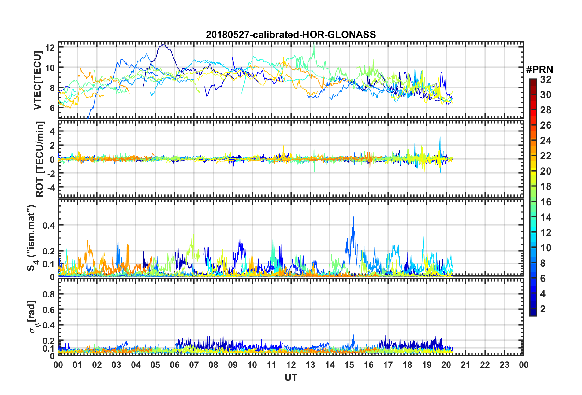Click colorbar tick label 10
This screenshot has width=582, height=395.
pyautogui.click(x=546, y=248)
